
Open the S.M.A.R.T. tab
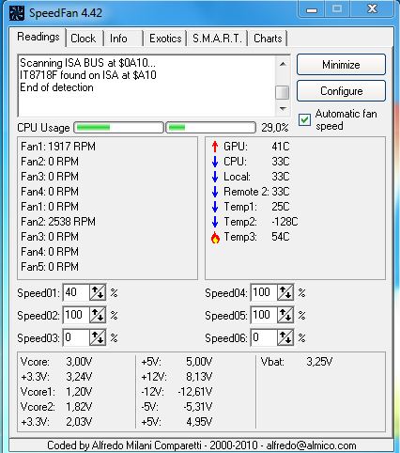(x=217, y=39)
